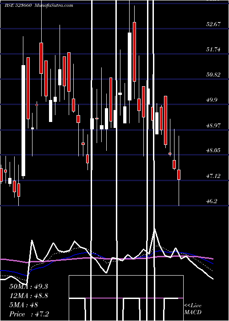Click the 47.12 price level label
This screenshot has height=321, width=229.
213,176
